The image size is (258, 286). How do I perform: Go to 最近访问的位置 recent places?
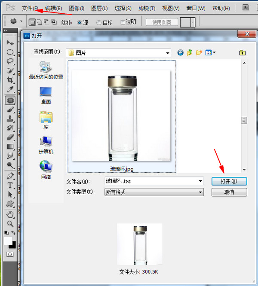click(x=46, y=70)
